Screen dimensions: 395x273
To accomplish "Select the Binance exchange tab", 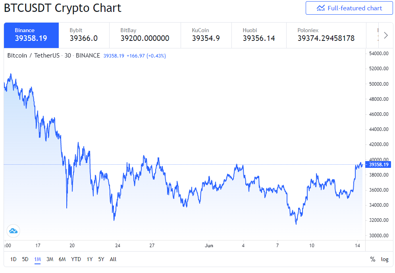I will coord(31,35).
